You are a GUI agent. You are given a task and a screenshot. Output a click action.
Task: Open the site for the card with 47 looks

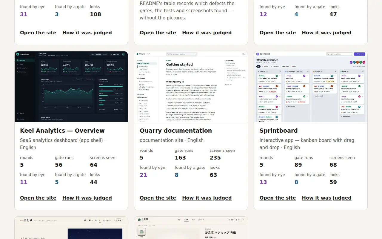(278, 33)
